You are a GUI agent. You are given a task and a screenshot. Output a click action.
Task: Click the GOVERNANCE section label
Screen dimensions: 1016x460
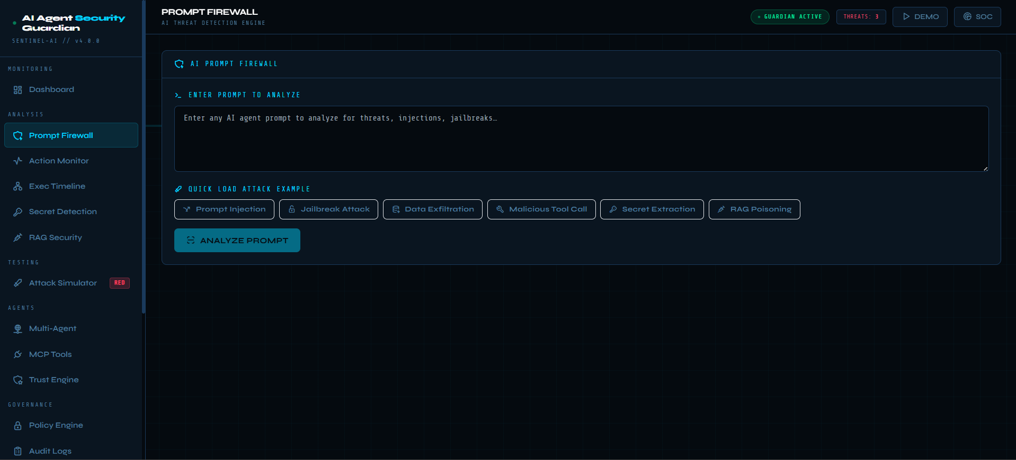click(x=30, y=404)
